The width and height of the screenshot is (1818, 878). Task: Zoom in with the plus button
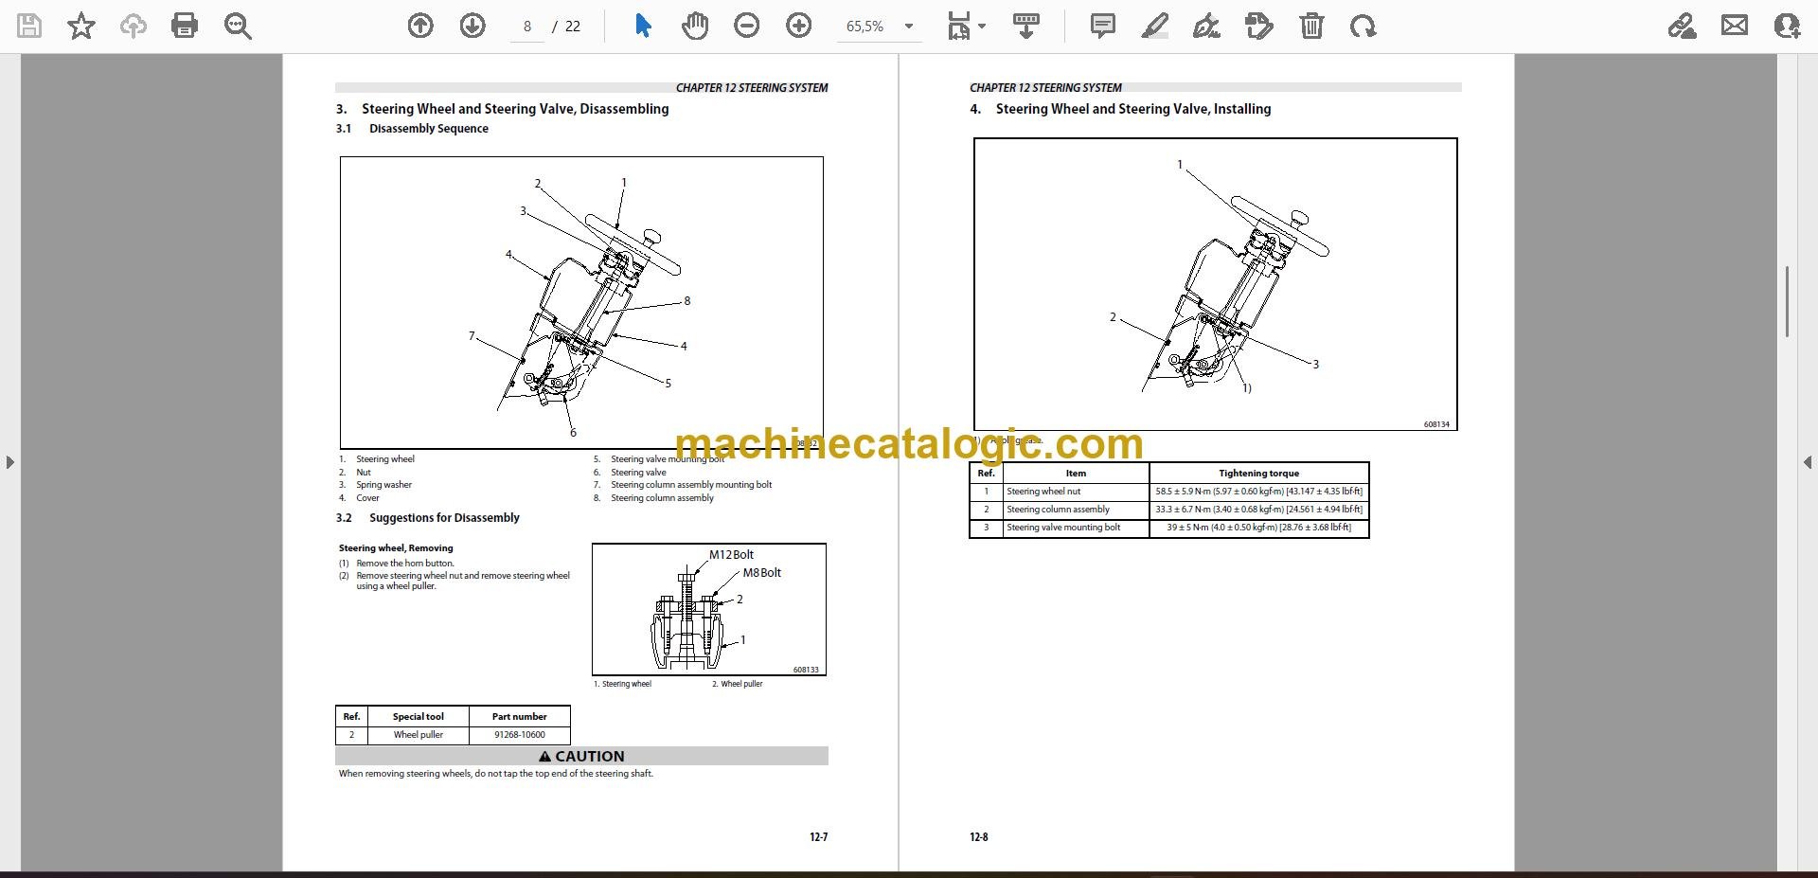[x=799, y=26]
